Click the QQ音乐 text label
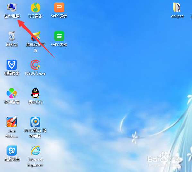192x172 pixels. [x=35, y=16]
